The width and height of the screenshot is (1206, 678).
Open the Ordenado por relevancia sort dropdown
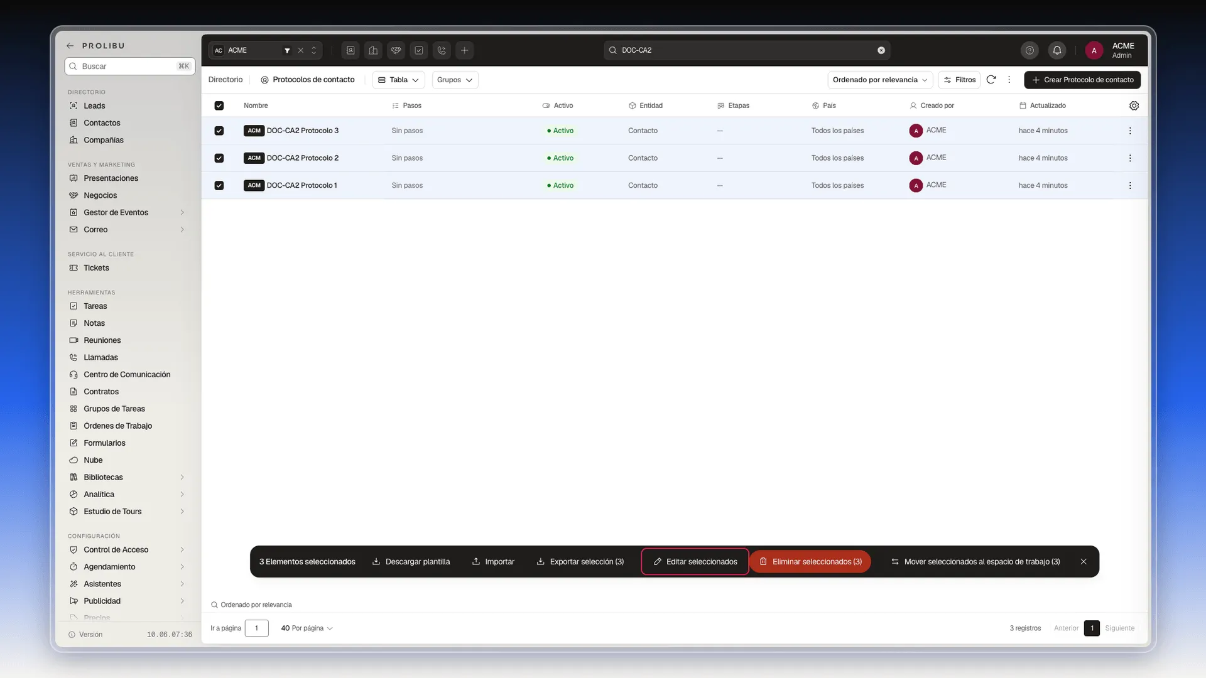coord(880,80)
